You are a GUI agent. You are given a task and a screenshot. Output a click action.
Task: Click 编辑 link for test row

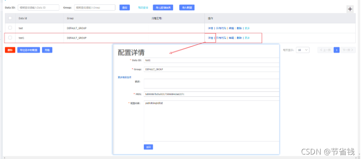click(231, 28)
